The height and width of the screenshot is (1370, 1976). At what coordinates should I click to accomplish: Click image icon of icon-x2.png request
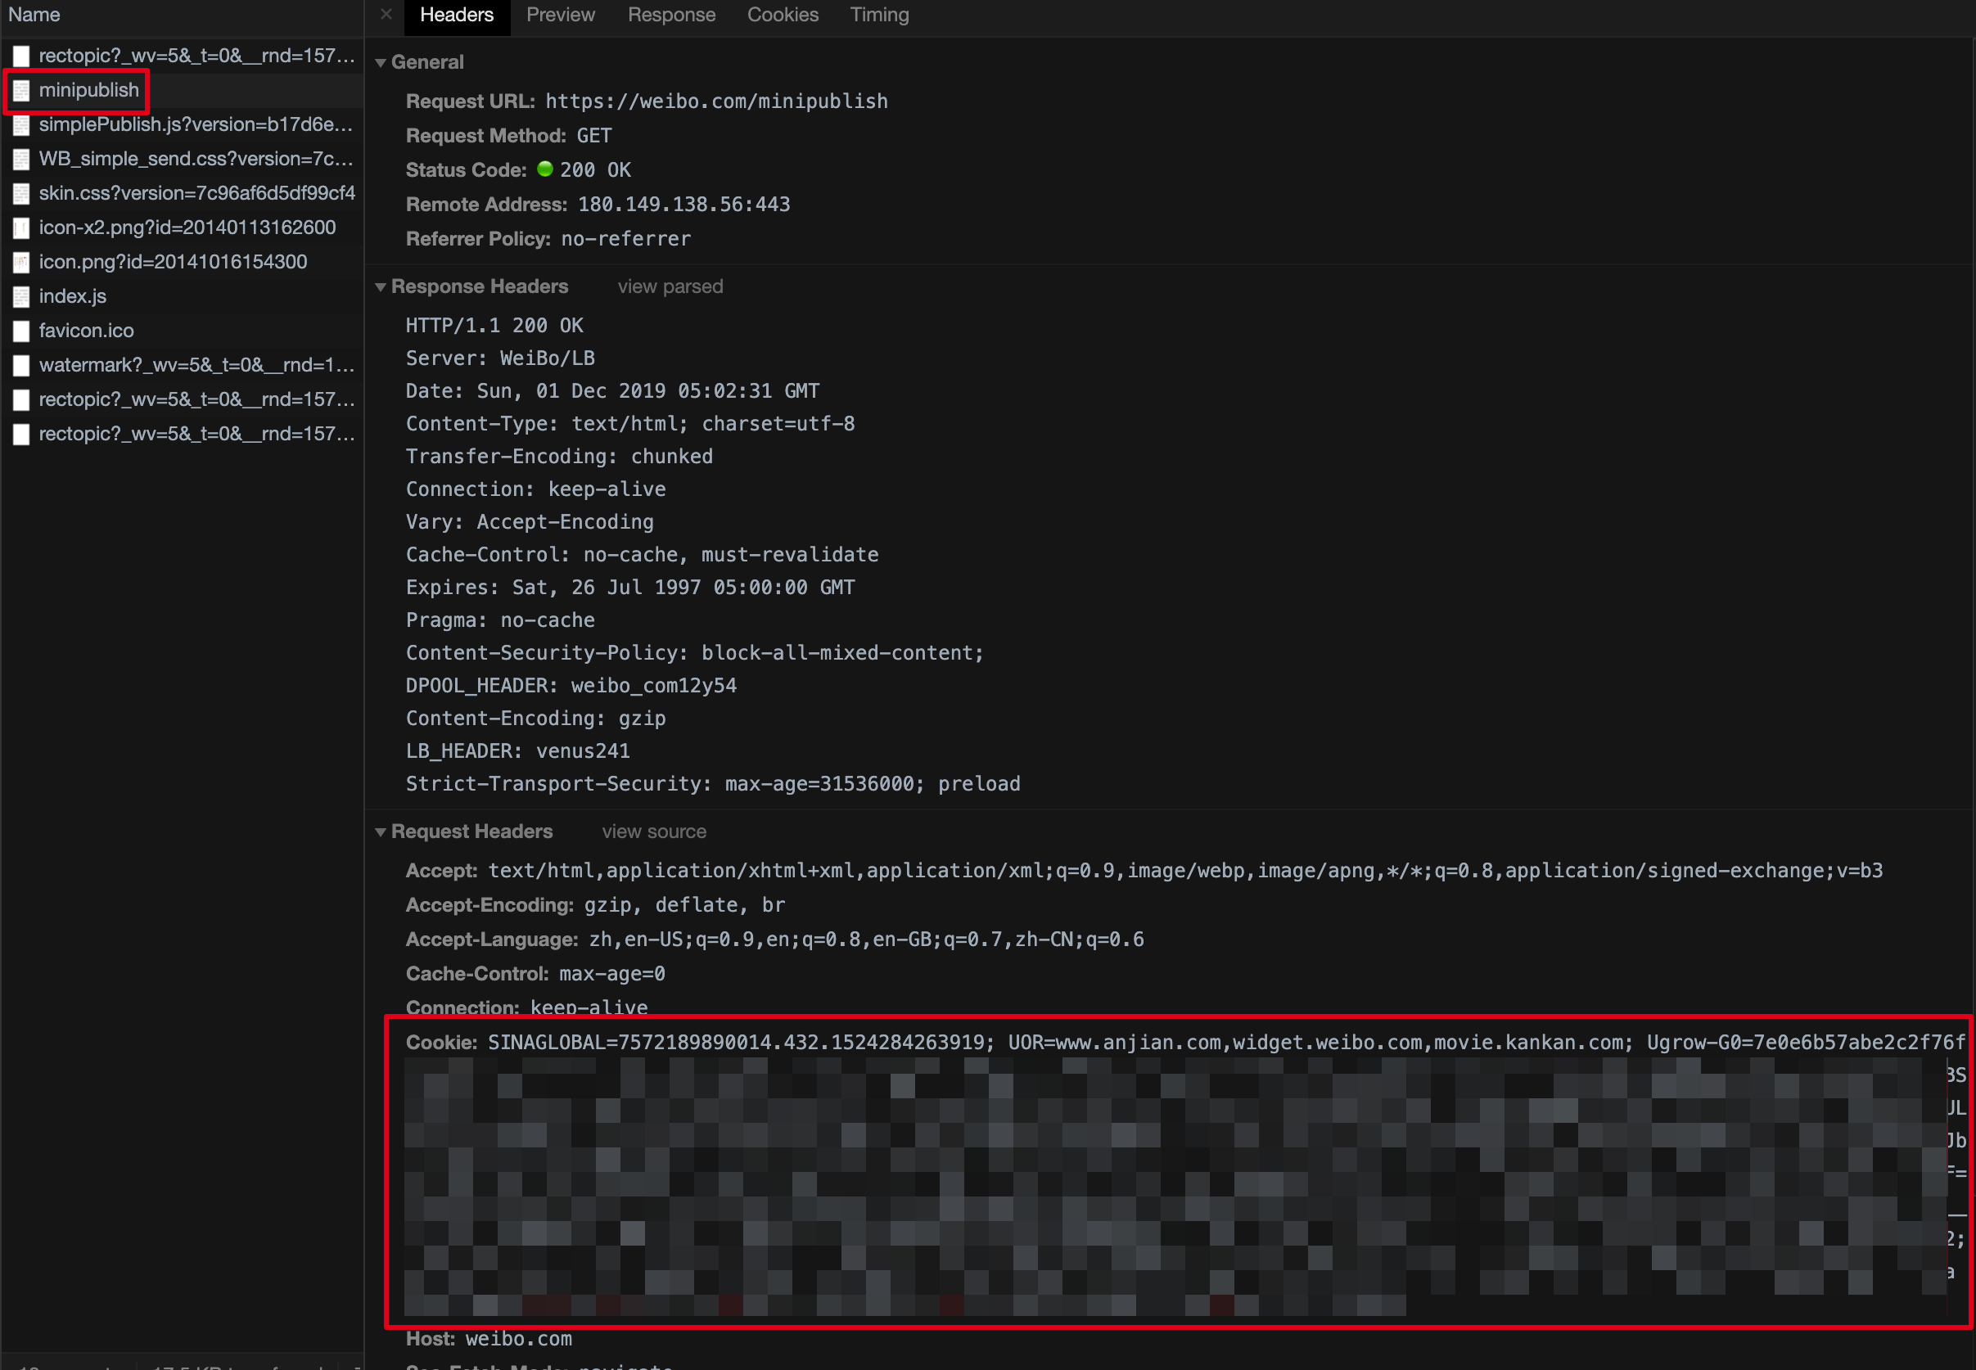coord(21,228)
